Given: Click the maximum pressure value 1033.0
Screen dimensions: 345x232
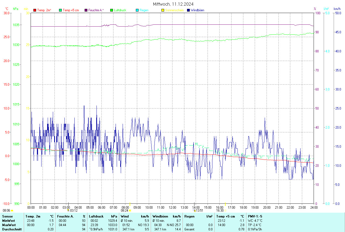Looking at the screenshot, I should pos(113,225).
